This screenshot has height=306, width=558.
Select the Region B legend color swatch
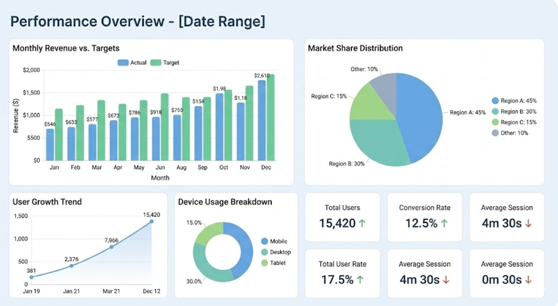(x=495, y=112)
